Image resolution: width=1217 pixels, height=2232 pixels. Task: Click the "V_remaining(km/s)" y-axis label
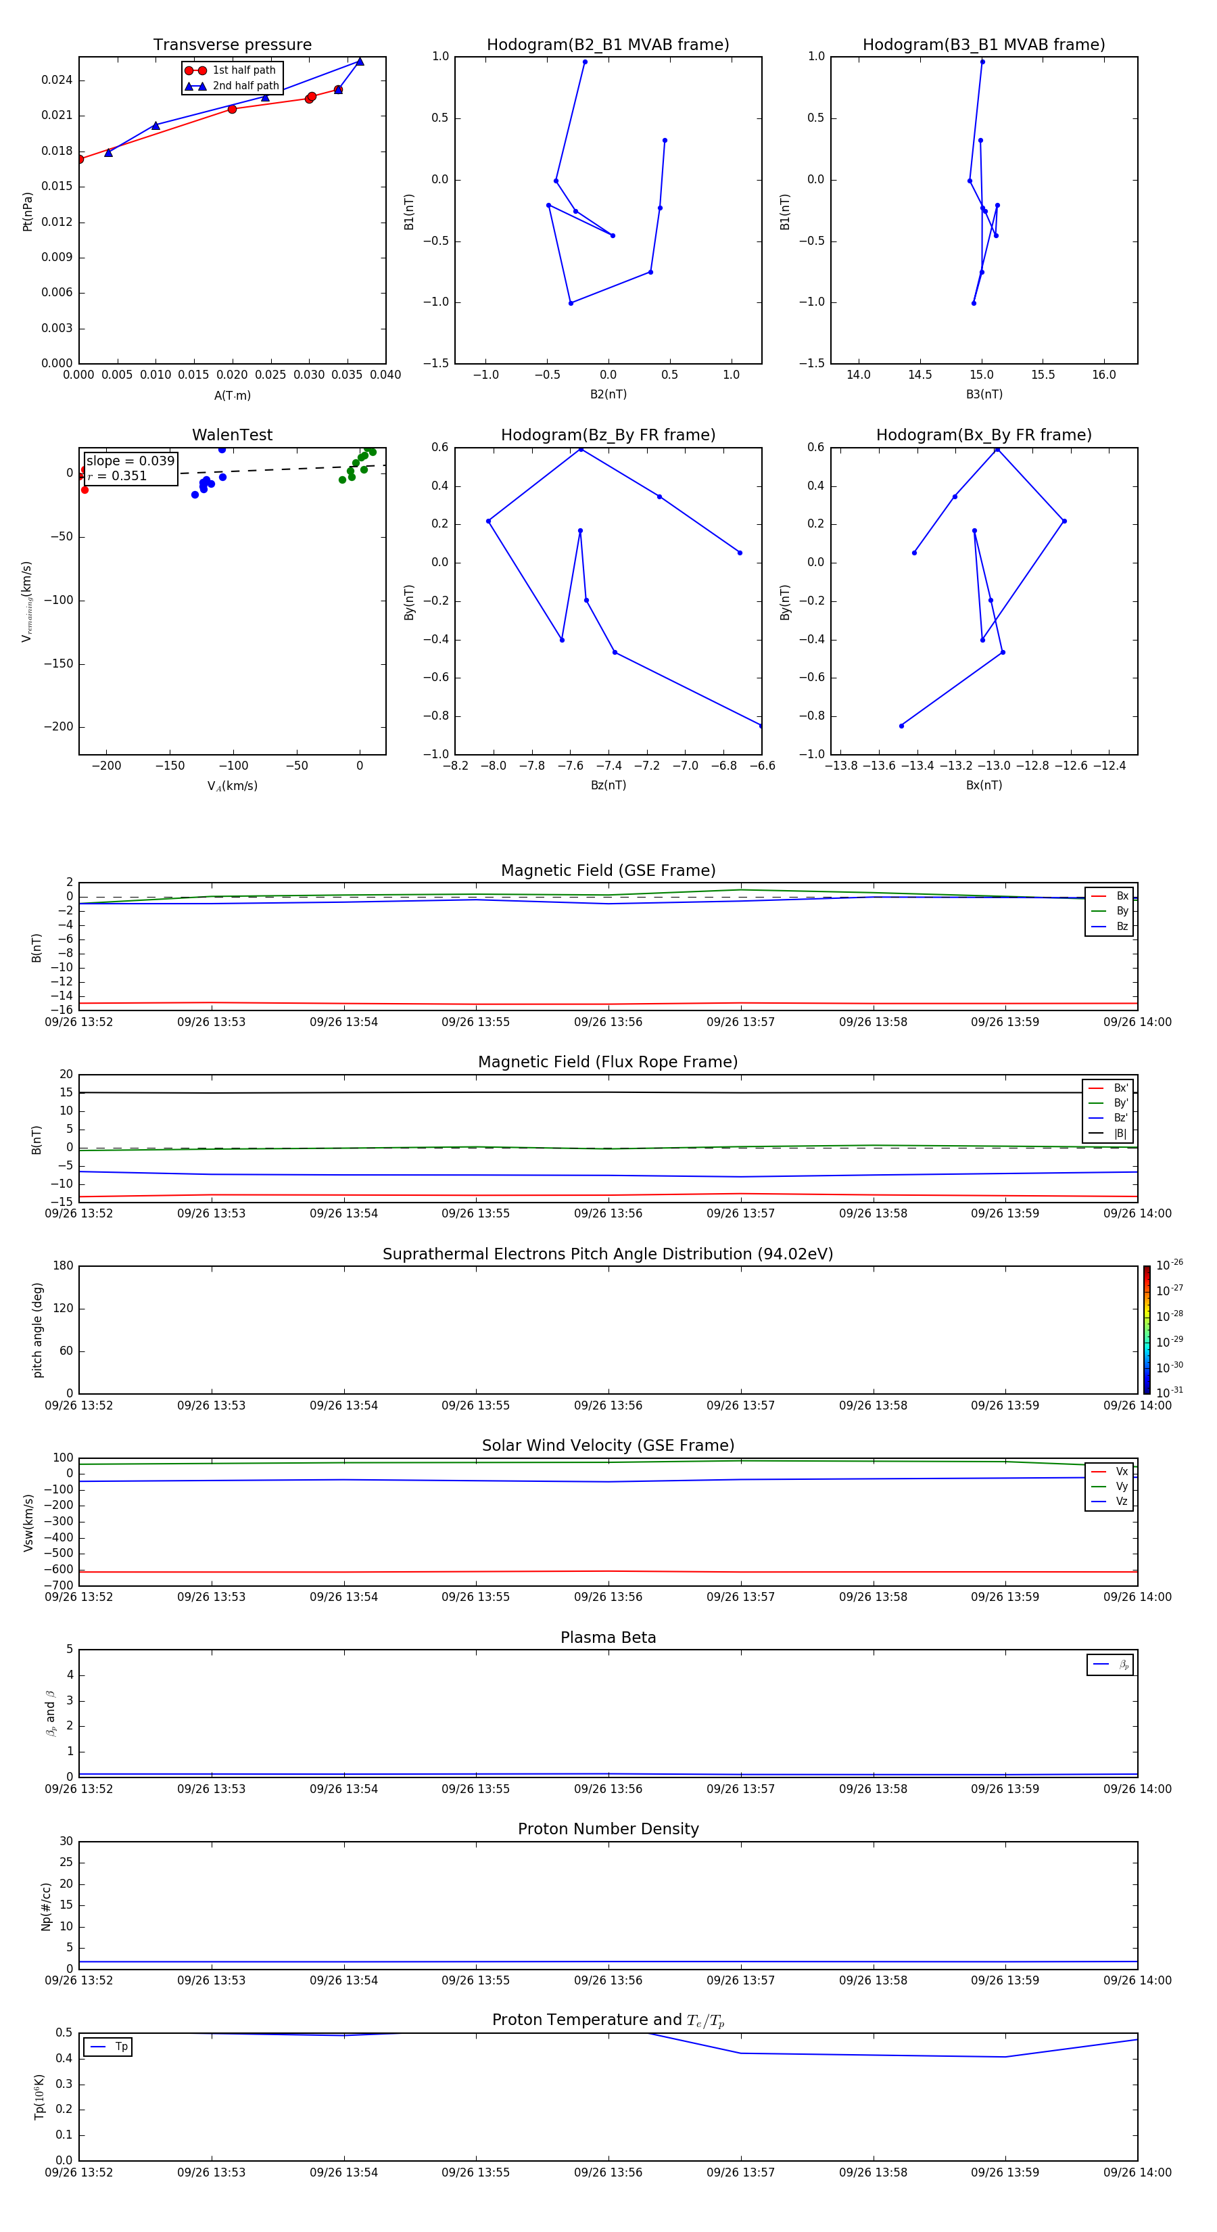(28, 601)
